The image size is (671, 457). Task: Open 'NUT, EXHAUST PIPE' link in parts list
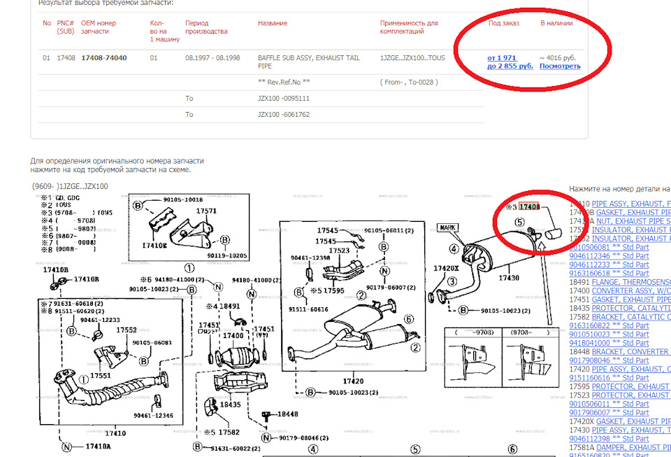[633, 221]
